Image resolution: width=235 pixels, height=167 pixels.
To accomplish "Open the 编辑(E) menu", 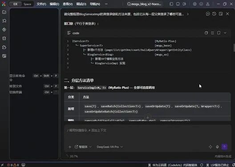I will tap(54, 4).
